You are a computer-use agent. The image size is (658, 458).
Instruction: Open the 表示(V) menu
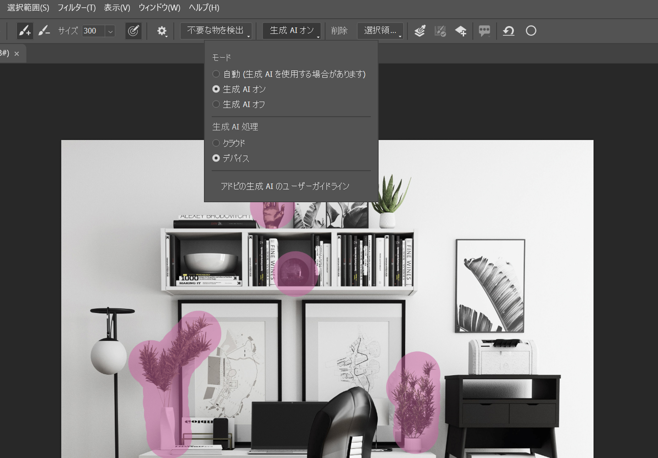coord(117,8)
